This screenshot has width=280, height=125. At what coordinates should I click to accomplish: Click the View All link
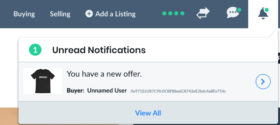(x=148, y=113)
